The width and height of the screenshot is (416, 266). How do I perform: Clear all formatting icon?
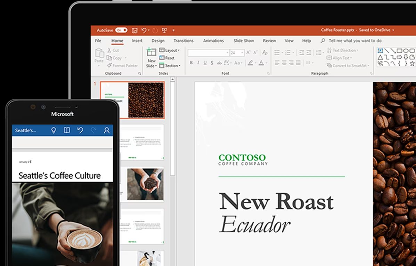point(265,53)
